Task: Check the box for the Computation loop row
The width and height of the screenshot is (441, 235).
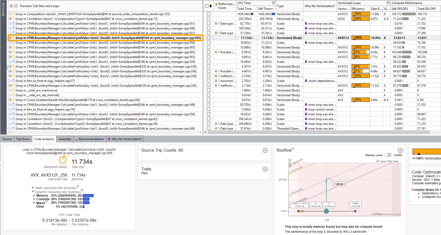Action: click(209, 14)
